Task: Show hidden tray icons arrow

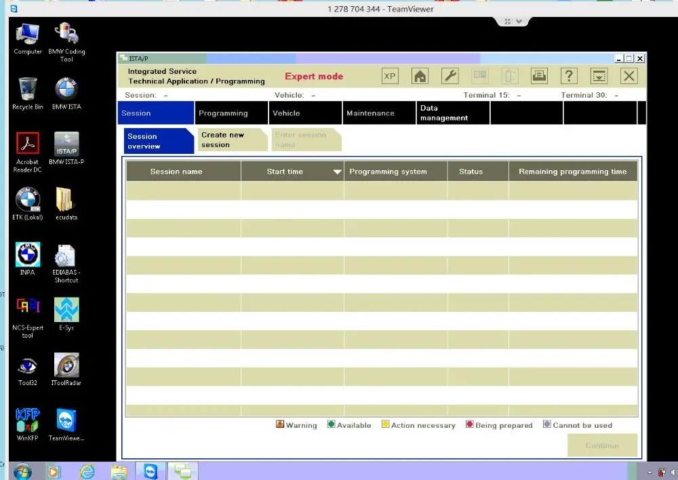Action: point(650,473)
